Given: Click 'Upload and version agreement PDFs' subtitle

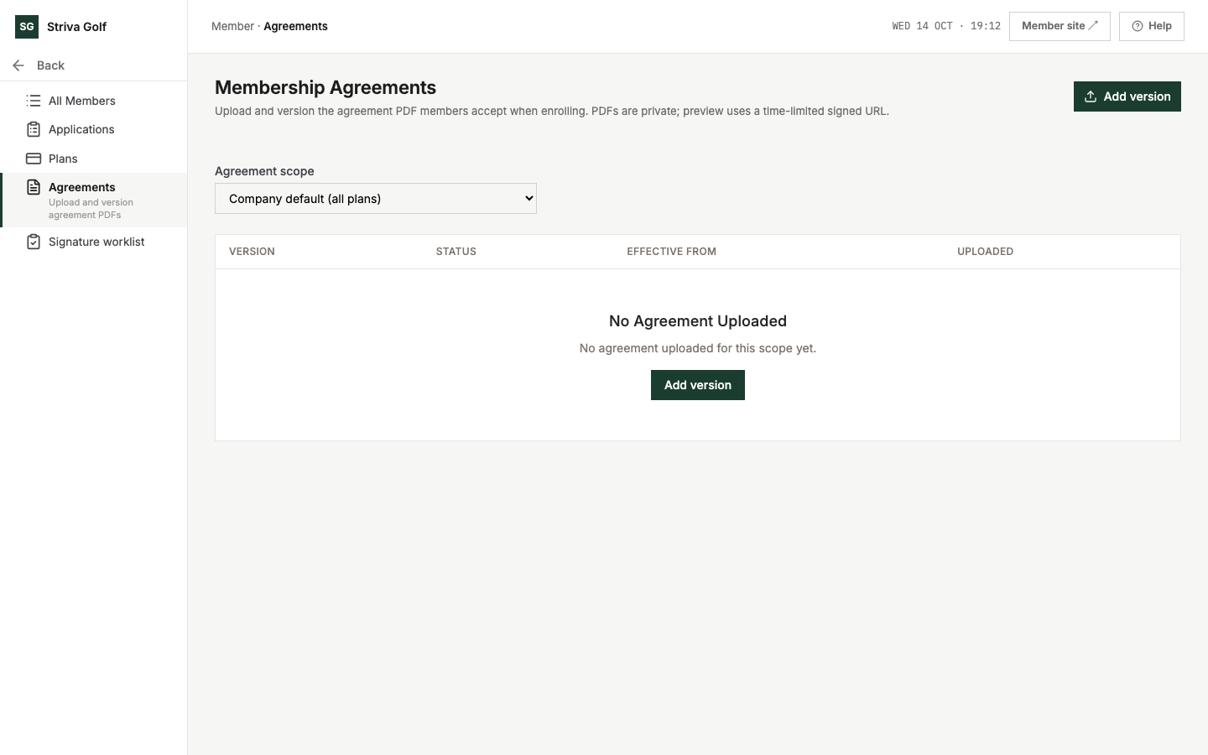Looking at the screenshot, I should pyautogui.click(x=91, y=209).
